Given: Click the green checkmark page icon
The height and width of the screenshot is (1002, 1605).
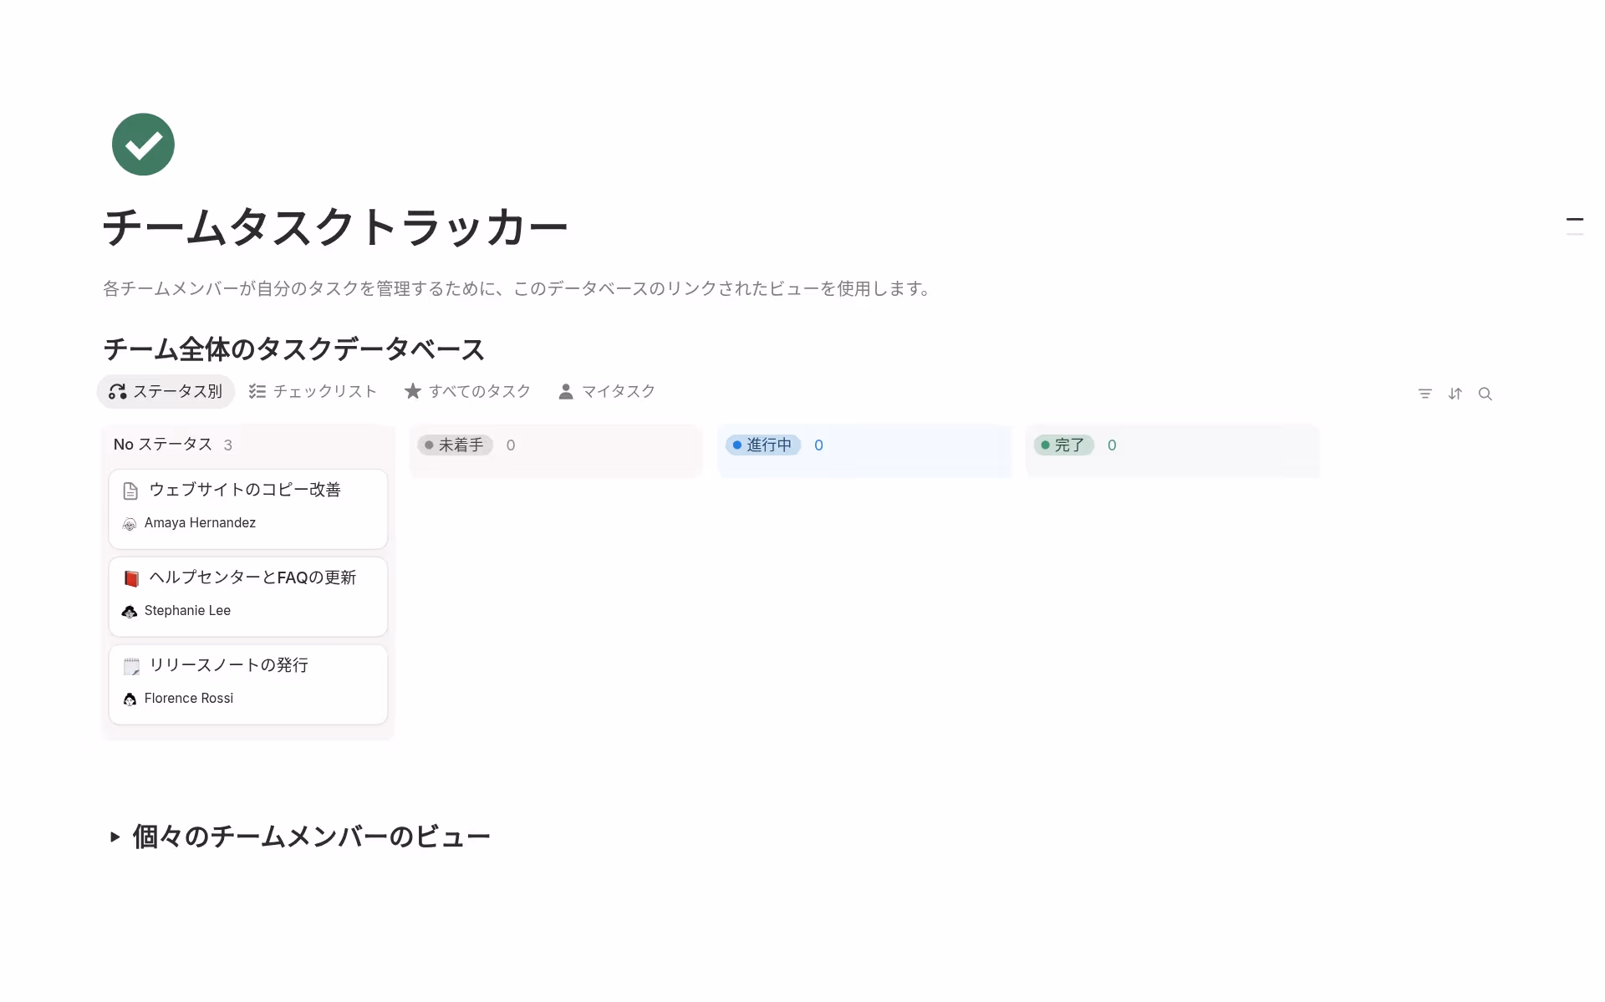Looking at the screenshot, I should (x=142, y=144).
